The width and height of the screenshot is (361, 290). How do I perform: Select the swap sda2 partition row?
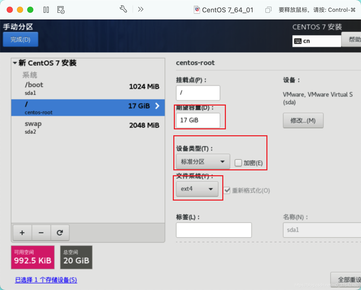[88, 127]
